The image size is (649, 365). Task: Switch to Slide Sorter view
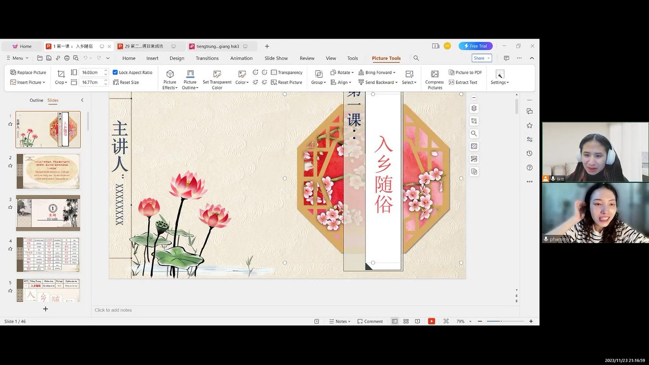click(406, 321)
